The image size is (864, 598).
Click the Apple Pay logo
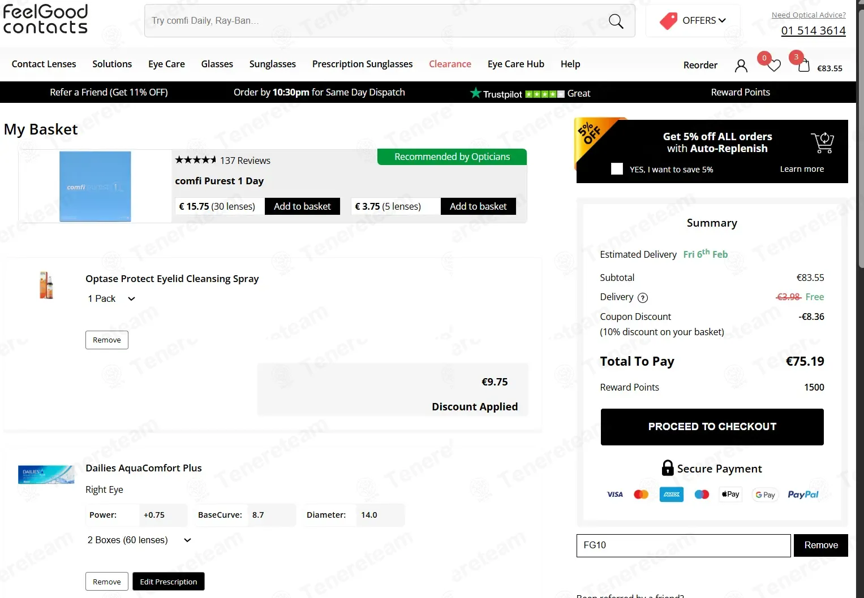[x=730, y=495]
